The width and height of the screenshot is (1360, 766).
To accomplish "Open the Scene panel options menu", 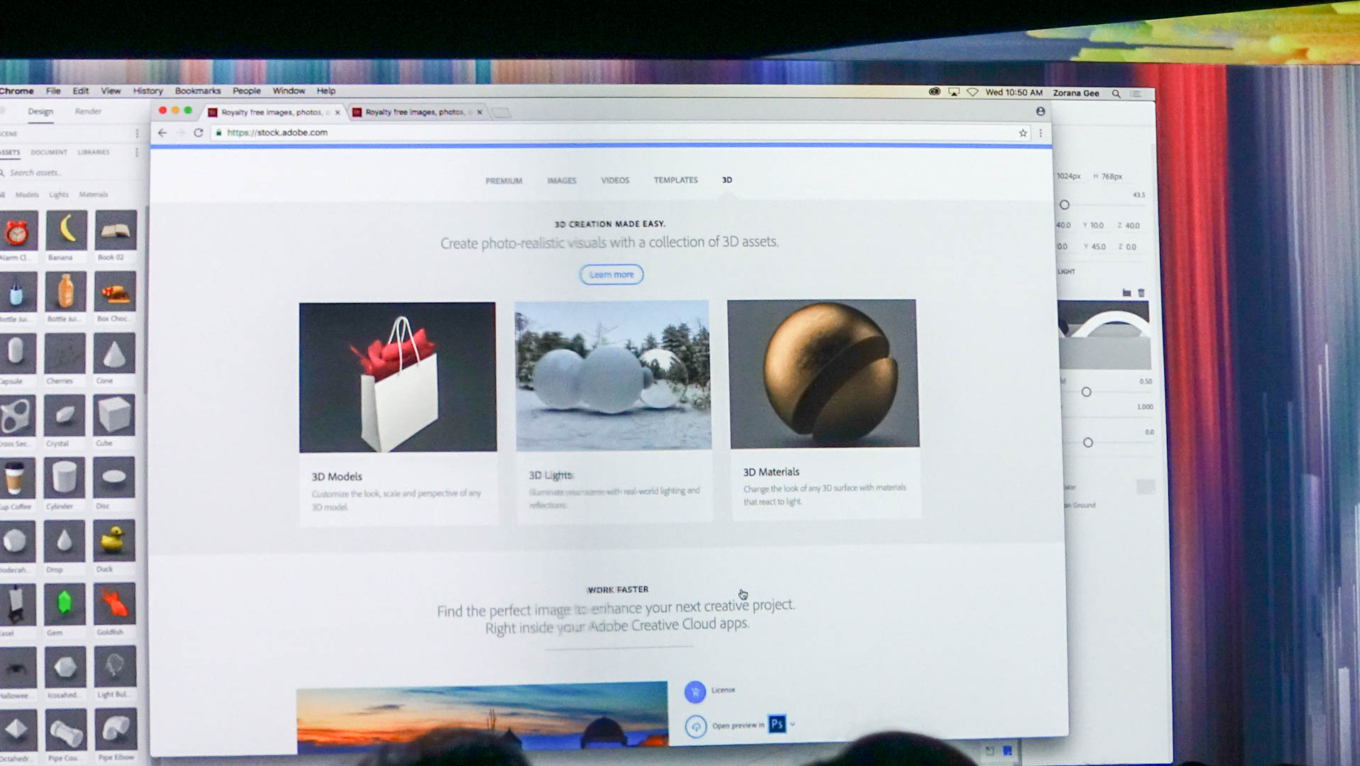I will pyautogui.click(x=137, y=133).
